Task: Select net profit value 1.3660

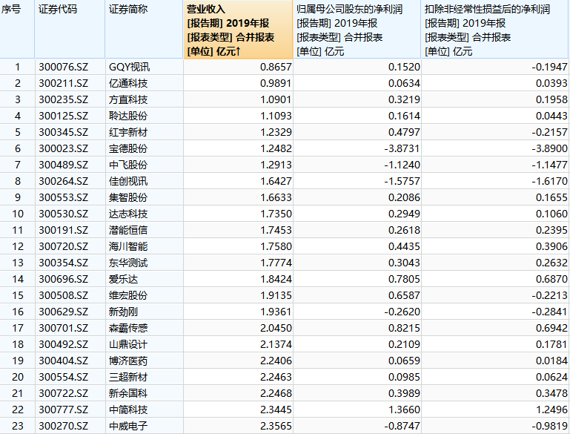Action: (404, 410)
